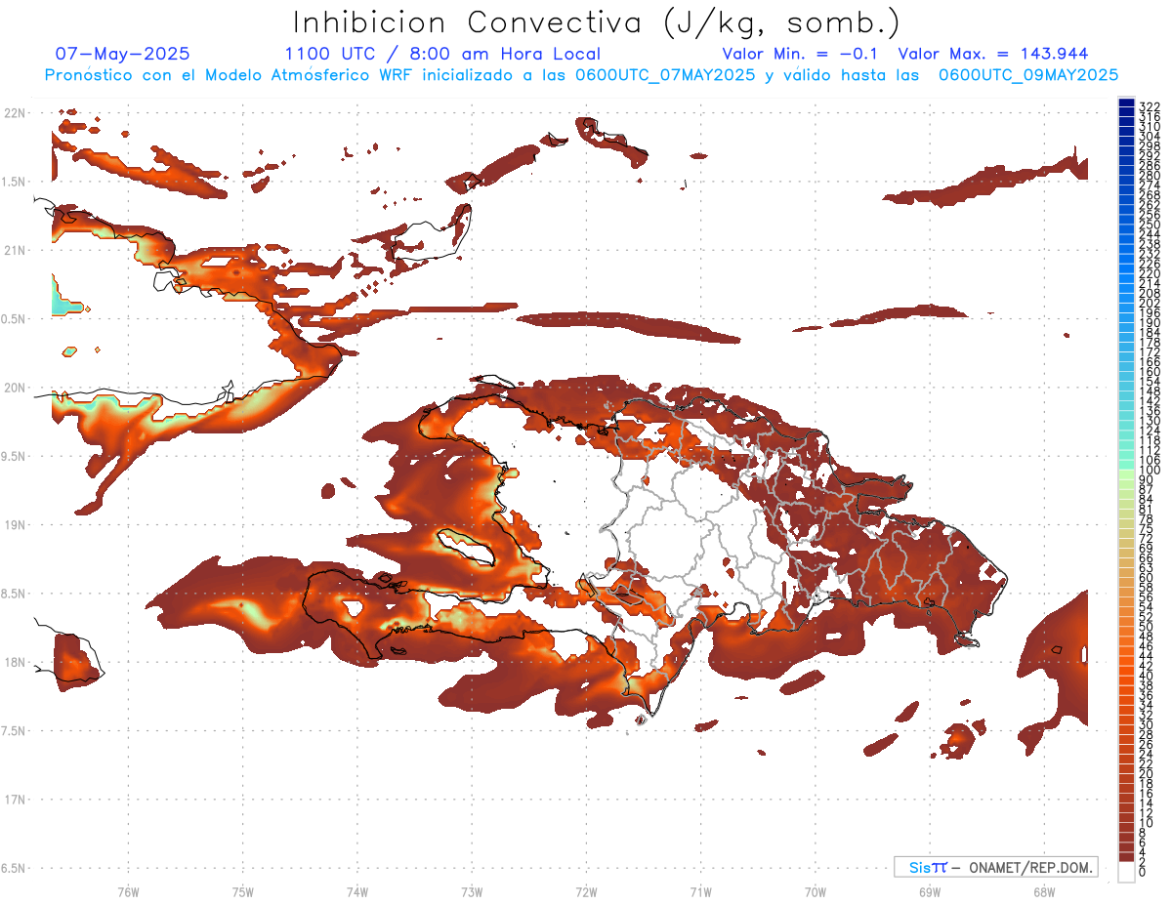Click the date label "07-May-2025"
1172x905 pixels.
(x=123, y=54)
